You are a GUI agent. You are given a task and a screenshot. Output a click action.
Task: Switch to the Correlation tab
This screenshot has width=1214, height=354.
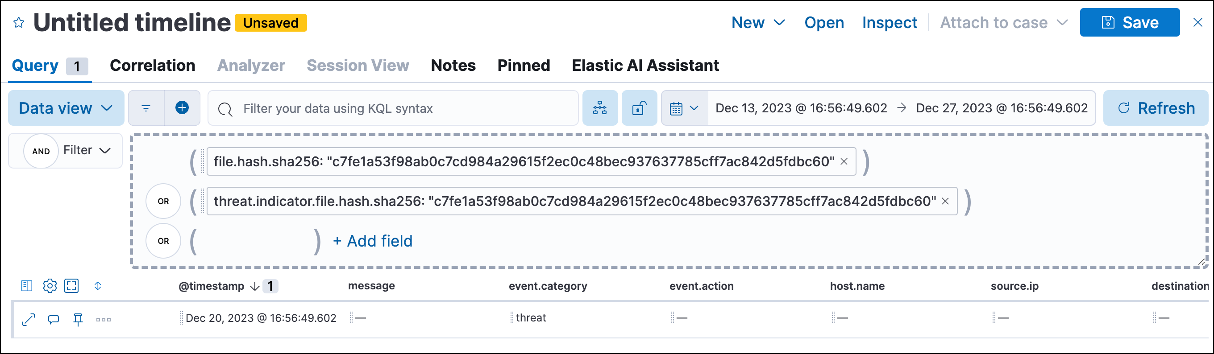click(152, 66)
